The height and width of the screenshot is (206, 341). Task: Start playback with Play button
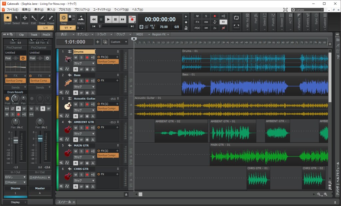click(108, 19)
